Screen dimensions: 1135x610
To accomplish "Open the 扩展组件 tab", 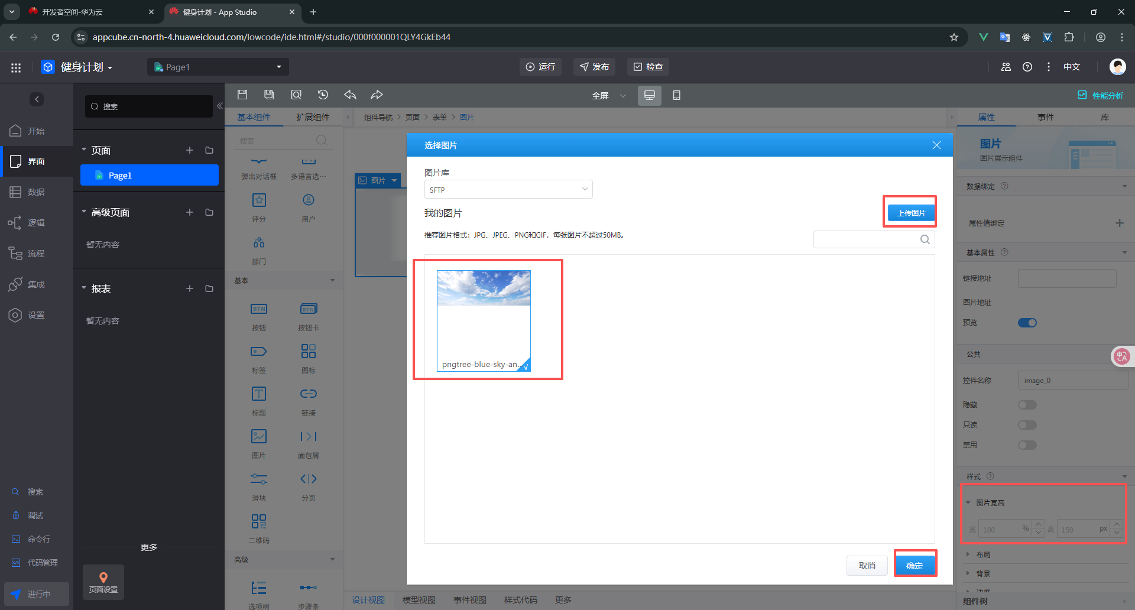I will coord(313,117).
